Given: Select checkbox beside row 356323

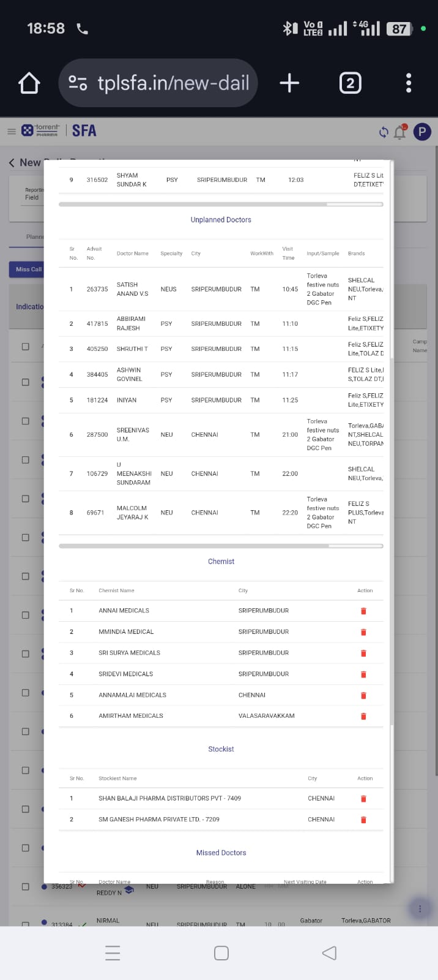Looking at the screenshot, I should (26, 886).
